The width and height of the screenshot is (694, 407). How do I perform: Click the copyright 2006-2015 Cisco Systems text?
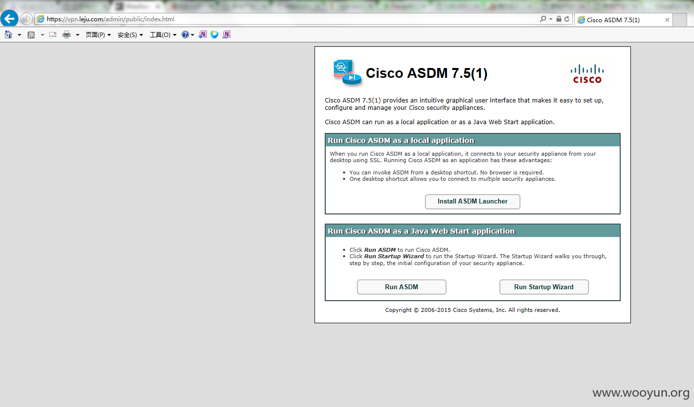tap(473, 310)
